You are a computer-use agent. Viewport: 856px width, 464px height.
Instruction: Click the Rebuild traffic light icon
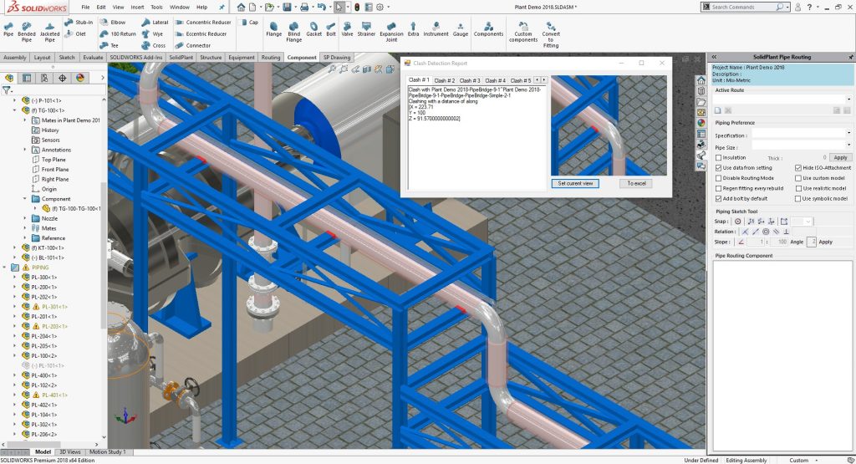(357, 7)
